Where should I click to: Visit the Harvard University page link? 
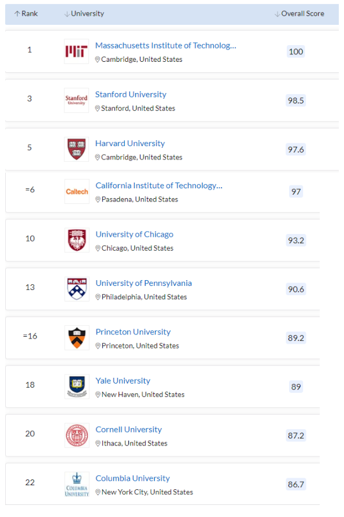click(130, 143)
